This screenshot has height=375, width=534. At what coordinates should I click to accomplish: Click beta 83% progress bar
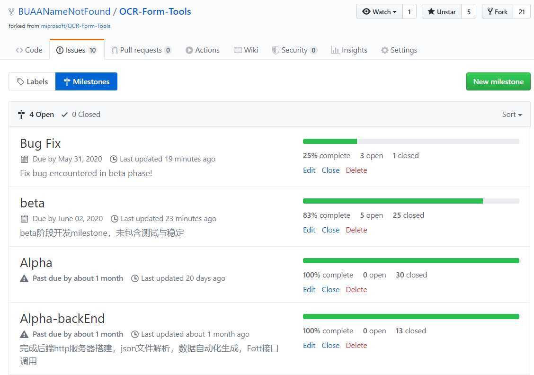[411, 201]
